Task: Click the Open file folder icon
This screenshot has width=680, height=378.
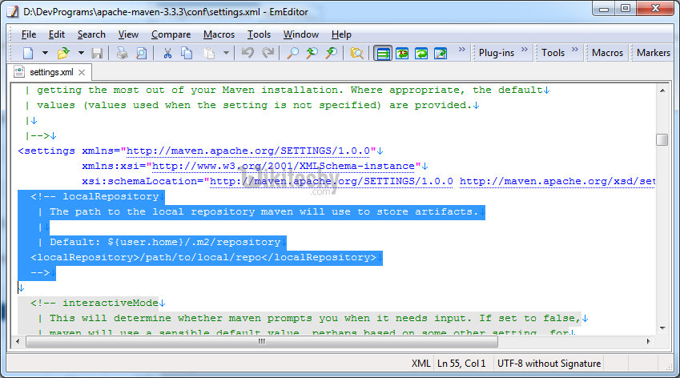Action: pyautogui.click(x=62, y=53)
